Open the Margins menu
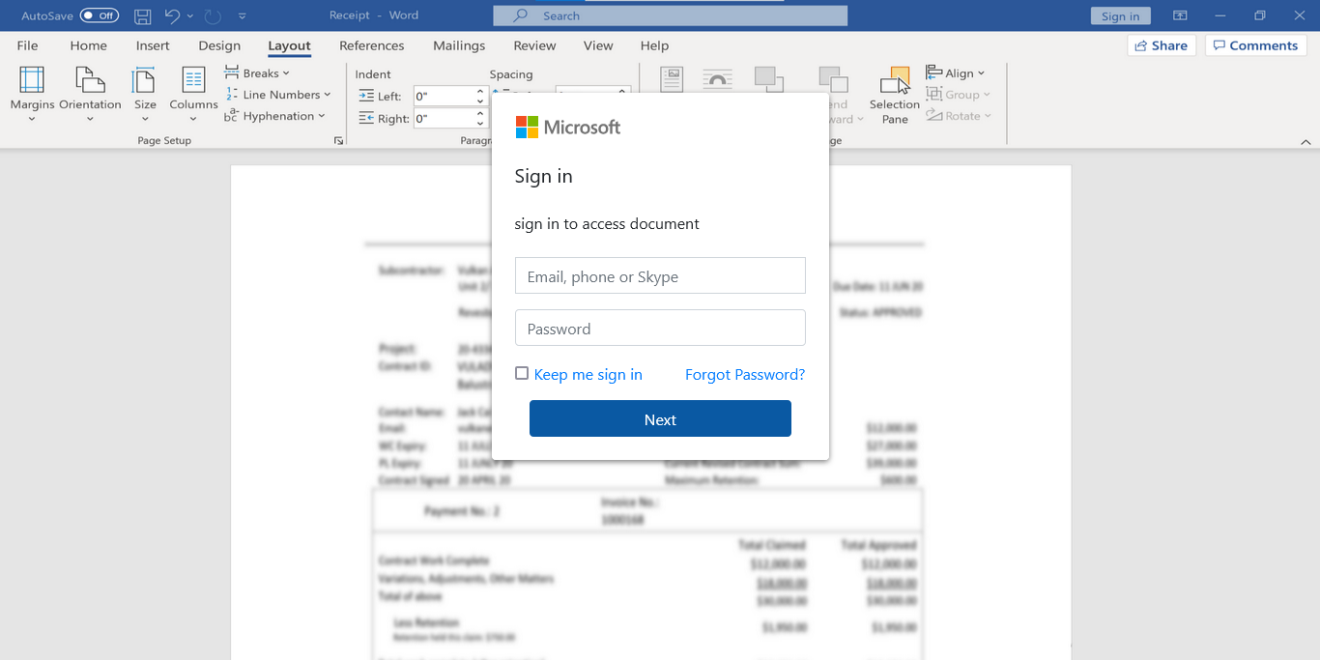The image size is (1320, 660). [x=32, y=95]
